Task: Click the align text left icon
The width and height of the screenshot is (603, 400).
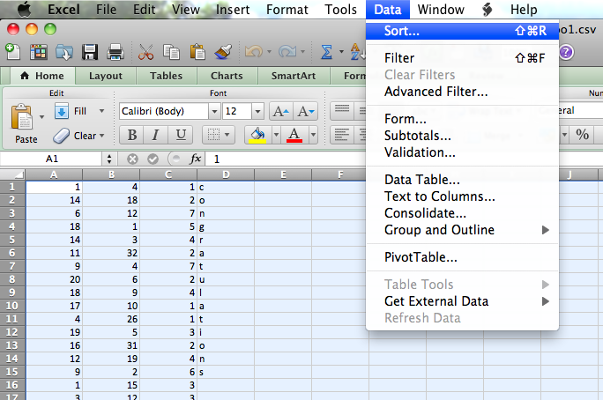Action: [x=341, y=135]
